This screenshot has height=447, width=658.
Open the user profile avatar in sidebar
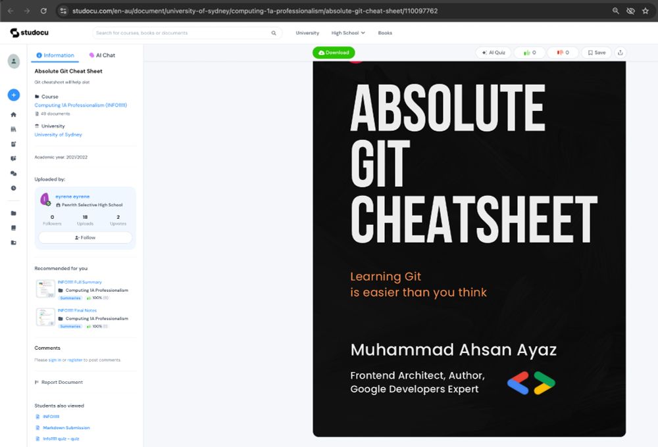click(x=14, y=61)
